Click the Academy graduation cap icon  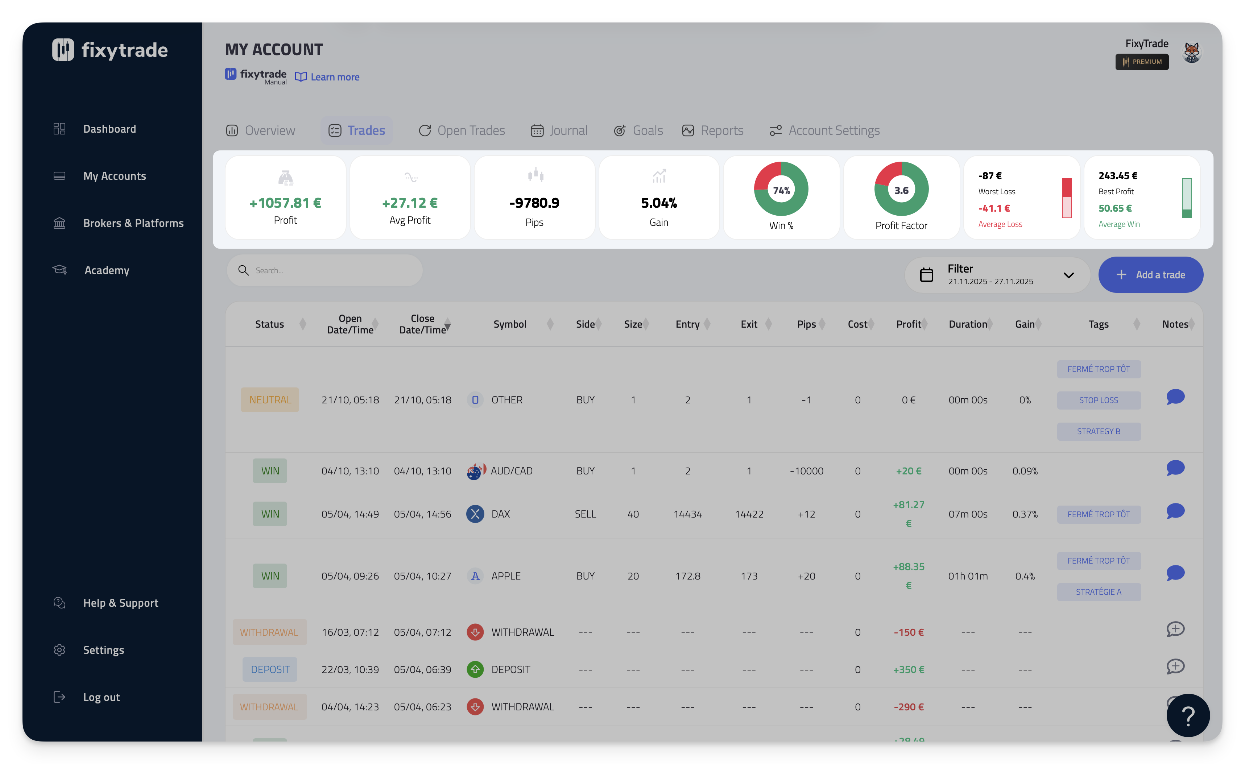click(60, 270)
